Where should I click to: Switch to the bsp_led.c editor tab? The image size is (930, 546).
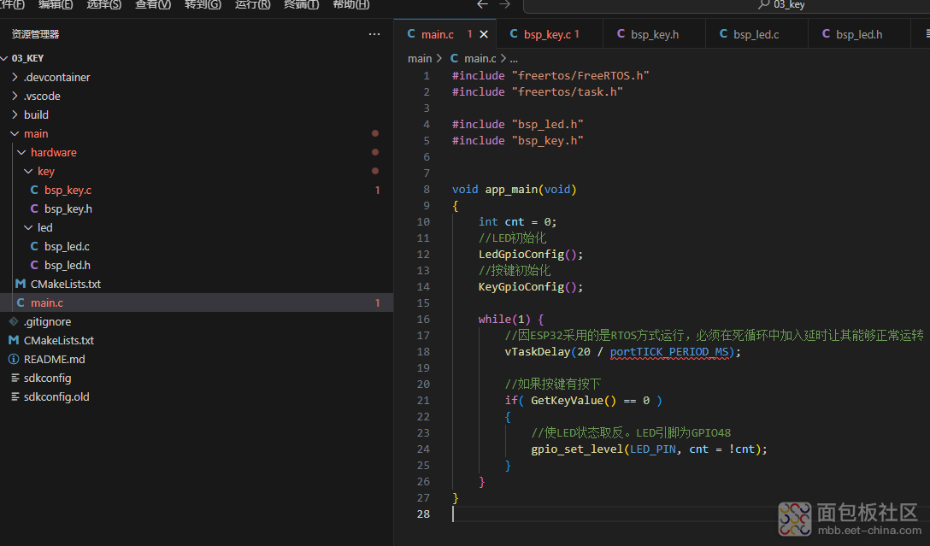click(756, 34)
